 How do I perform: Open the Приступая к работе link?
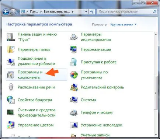tap(98, 62)
